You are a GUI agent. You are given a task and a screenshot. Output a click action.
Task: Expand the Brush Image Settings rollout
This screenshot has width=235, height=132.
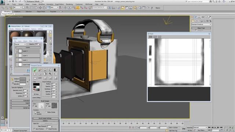point(45,118)
